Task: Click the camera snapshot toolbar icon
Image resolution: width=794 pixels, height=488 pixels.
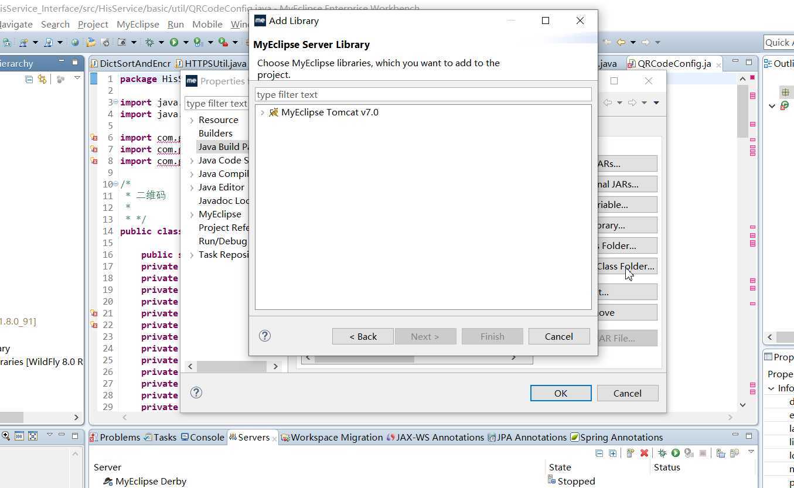Action: click(x=122, y=42)
